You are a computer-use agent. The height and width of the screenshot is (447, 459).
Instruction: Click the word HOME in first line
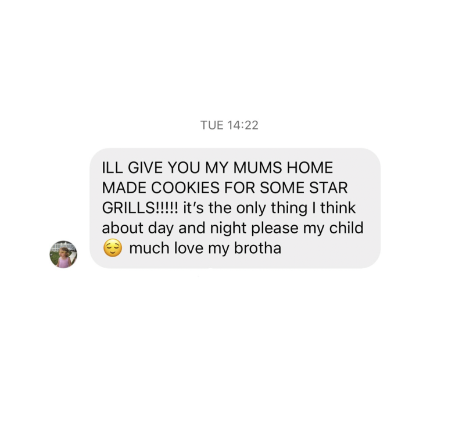(310, 168)
